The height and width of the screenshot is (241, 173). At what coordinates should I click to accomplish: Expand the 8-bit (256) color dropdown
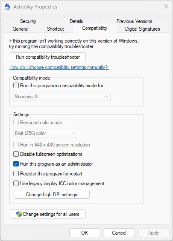coord(45,133)
